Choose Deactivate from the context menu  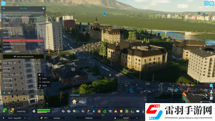click(x=46, y=82)
